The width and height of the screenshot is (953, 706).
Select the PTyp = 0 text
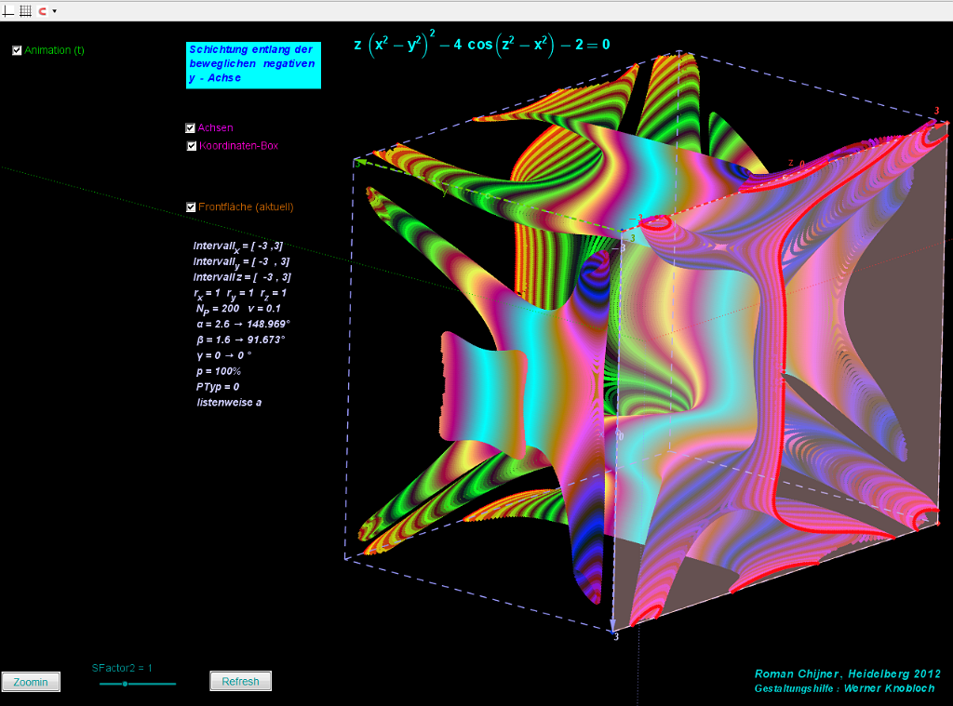(x=218, y=386)
